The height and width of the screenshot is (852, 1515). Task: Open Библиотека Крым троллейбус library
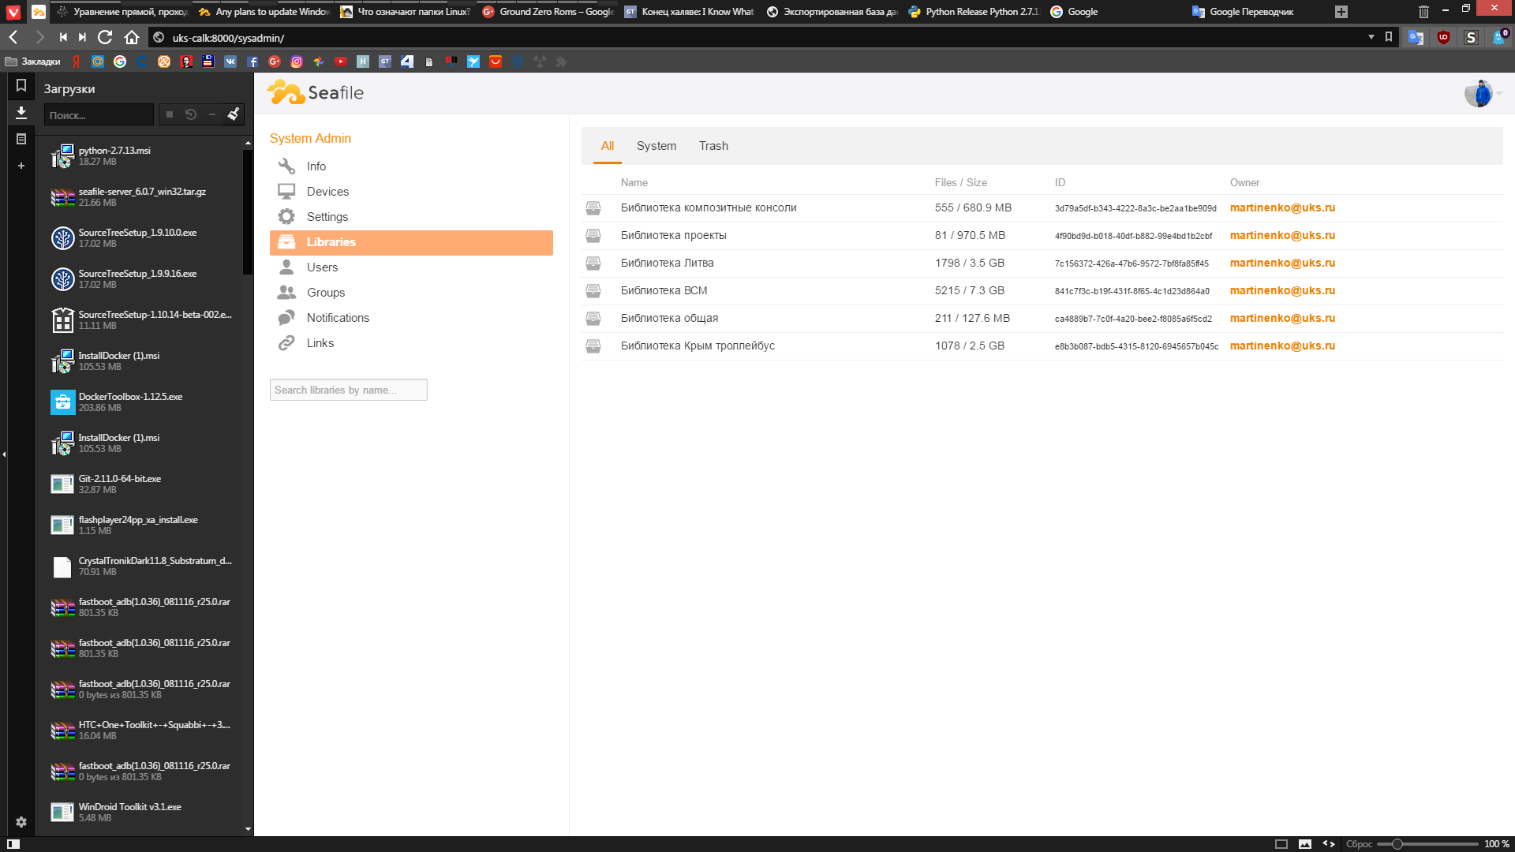pos(698,346)
